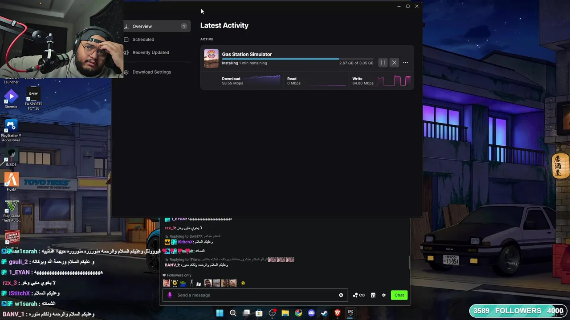Open the Recently Updated section
Image resolution: width=570 pixels, height=320 pixels.
151,52
